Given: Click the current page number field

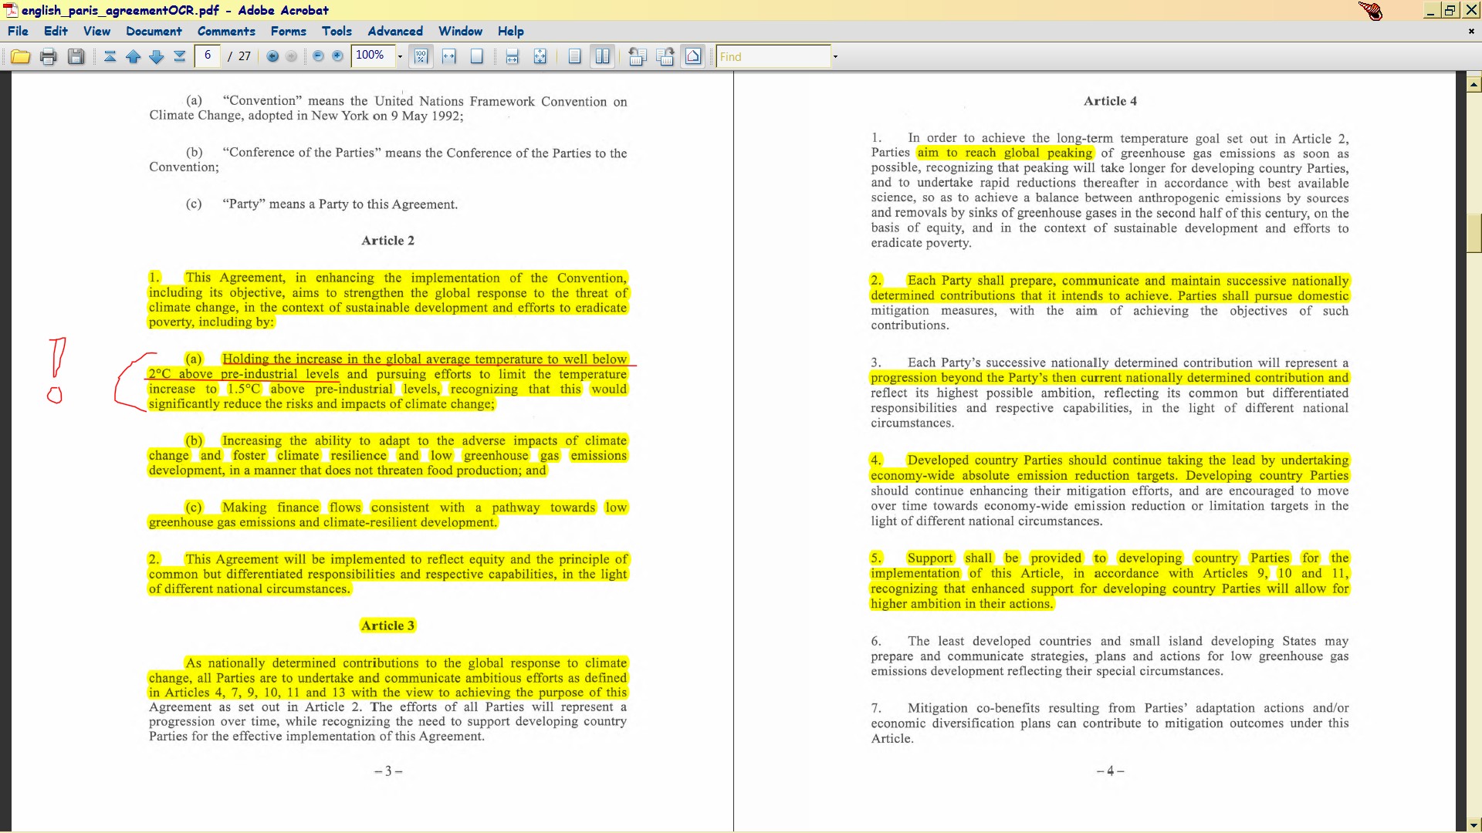Looking at the screenshot, I should 208,56.
